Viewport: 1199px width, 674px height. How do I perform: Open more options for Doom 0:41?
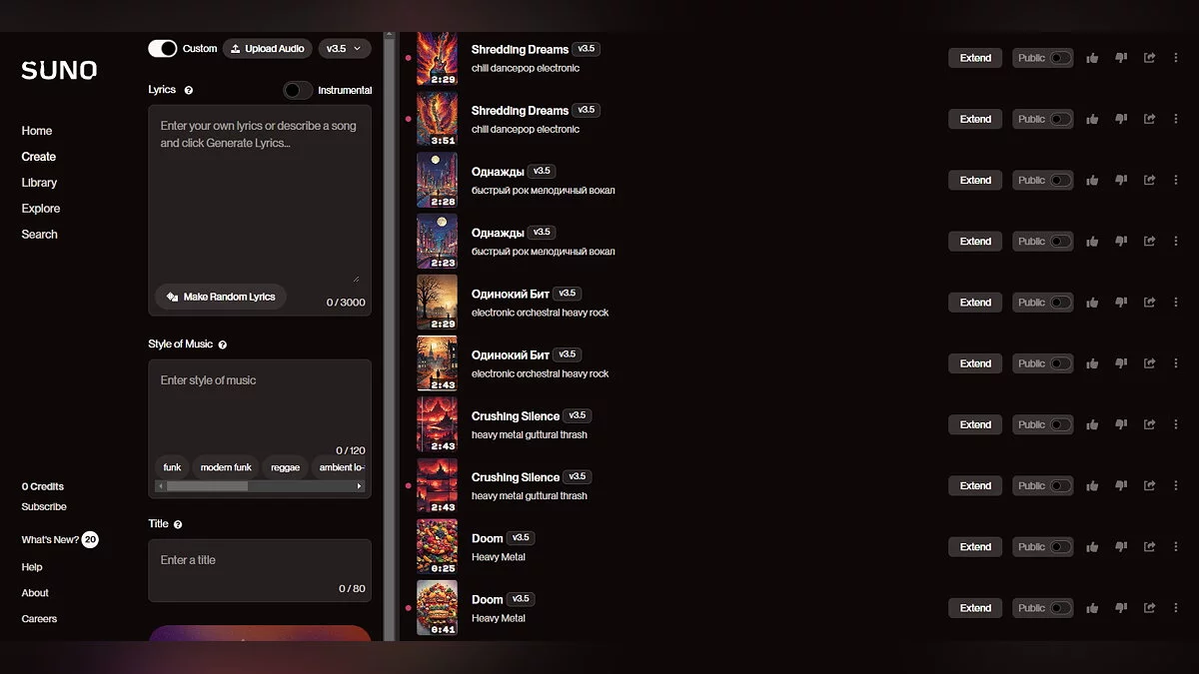1175,607
